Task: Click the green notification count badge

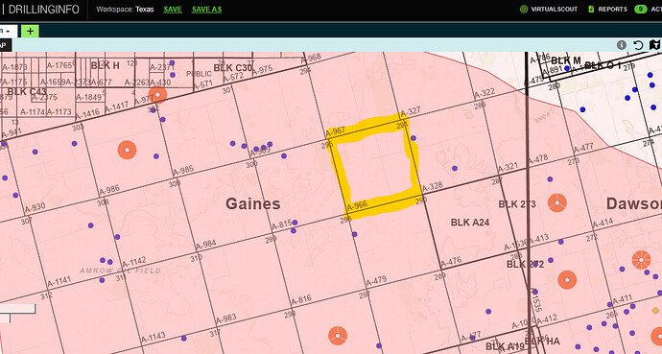Action: pyautogui.click(x=641, y=9)
